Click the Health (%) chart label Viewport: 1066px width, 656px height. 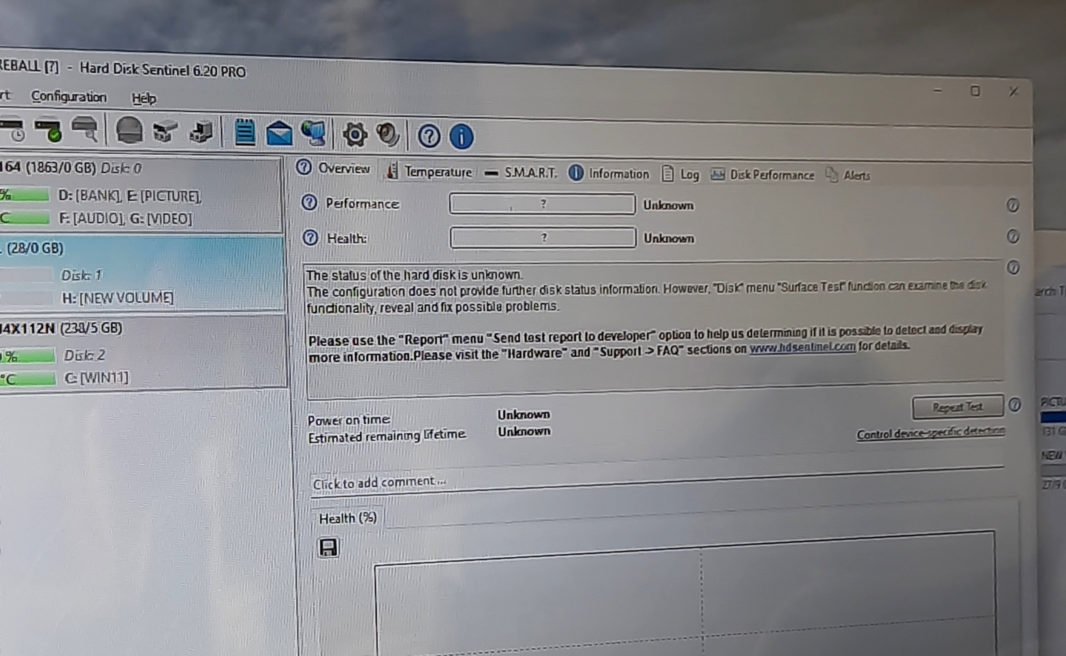(x=348, y=518)
